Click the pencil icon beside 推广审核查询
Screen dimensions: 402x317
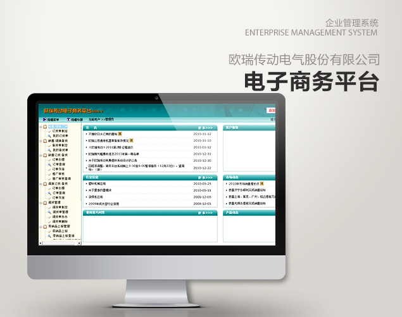49,178
